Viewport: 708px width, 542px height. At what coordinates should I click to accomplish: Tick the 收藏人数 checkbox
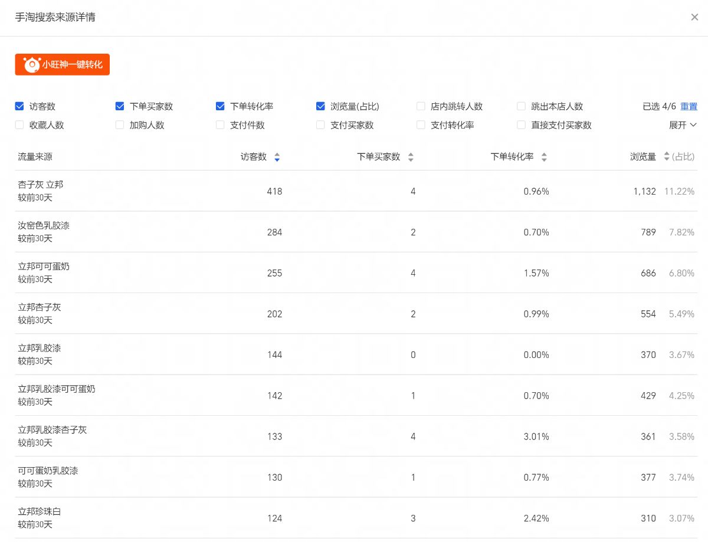pyautogui.click(x=19, y=125)
